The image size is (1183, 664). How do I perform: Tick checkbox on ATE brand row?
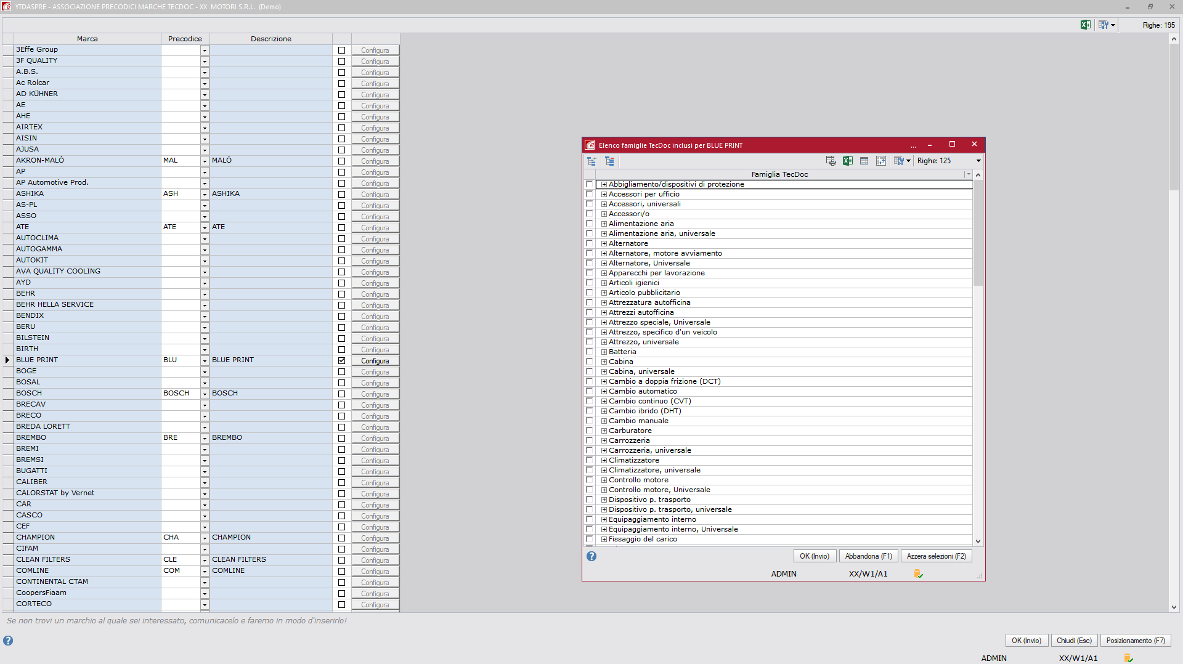[341, 227]
